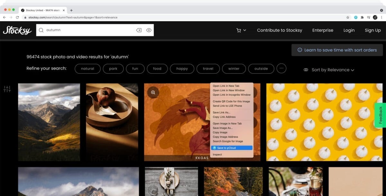Open Chrome three-dot menu
386x196 pixels.
point(381,17)
